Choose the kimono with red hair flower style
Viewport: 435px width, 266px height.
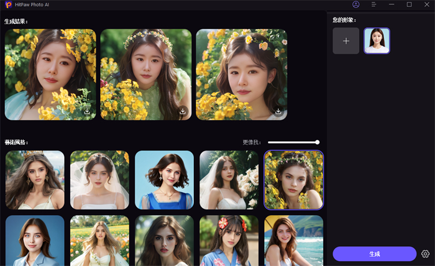[229, 241]
